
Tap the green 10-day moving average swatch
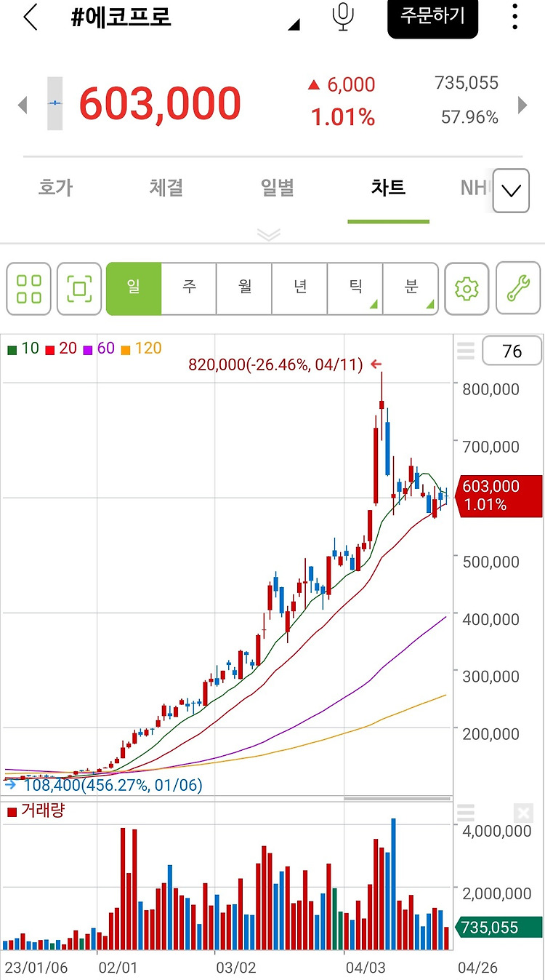[12, 350]
